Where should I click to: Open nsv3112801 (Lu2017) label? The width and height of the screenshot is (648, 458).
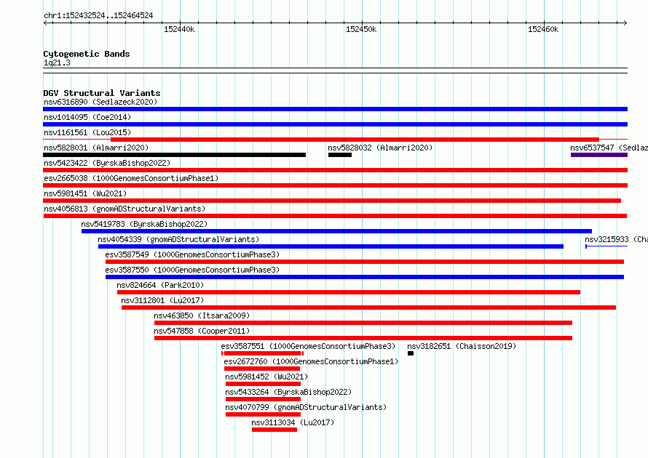coord(162,300)
